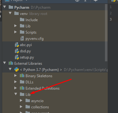This screenshot has width=118, height=113.
Task: Select the 'External Libraries' label
Action: coord(28,64)
